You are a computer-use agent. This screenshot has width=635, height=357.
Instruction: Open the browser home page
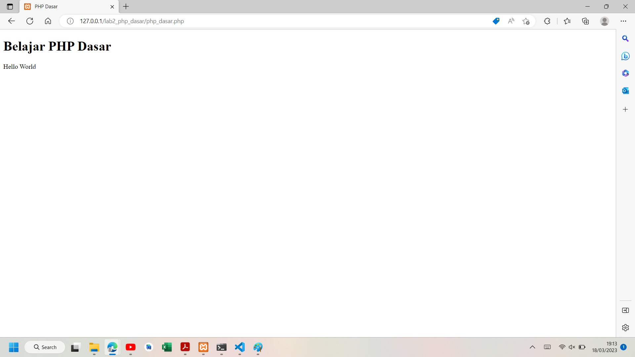pyautogui.click(x=48, y=21)
